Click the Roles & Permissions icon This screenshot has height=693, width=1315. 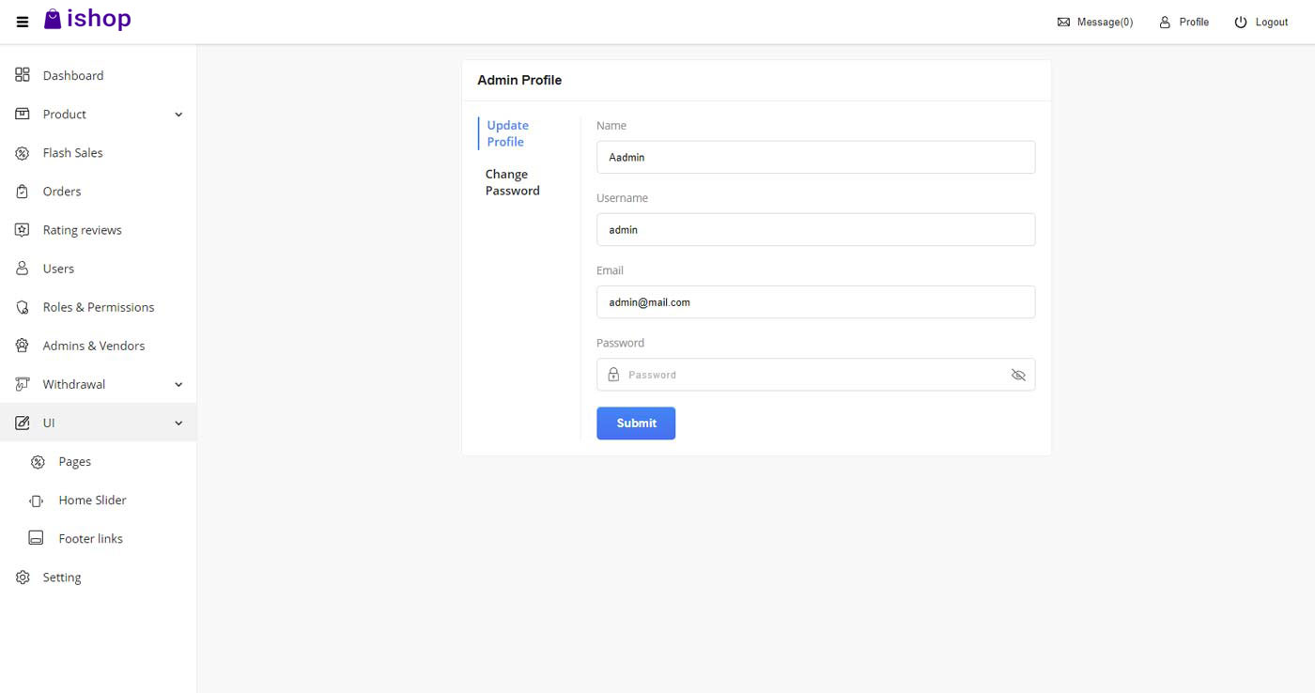[x=23, y=306]
